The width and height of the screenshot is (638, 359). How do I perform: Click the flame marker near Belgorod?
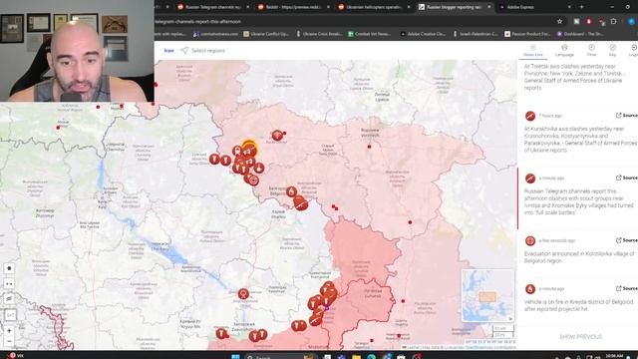291,191
